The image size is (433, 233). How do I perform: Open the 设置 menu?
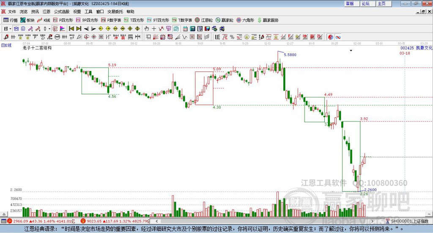click(x=77, y=11)
